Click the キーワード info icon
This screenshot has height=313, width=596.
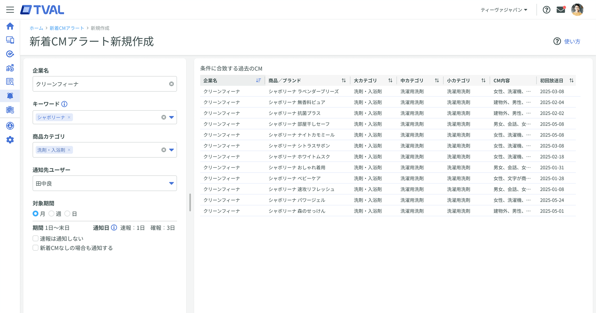[x=64, y=104]
